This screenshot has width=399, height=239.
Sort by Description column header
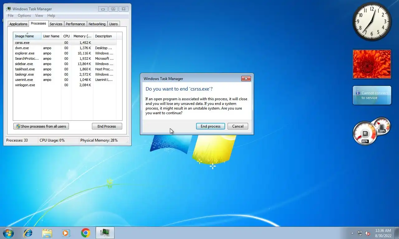coord(105,36)
